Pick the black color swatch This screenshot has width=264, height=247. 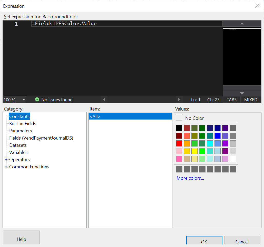pos(179,128)
